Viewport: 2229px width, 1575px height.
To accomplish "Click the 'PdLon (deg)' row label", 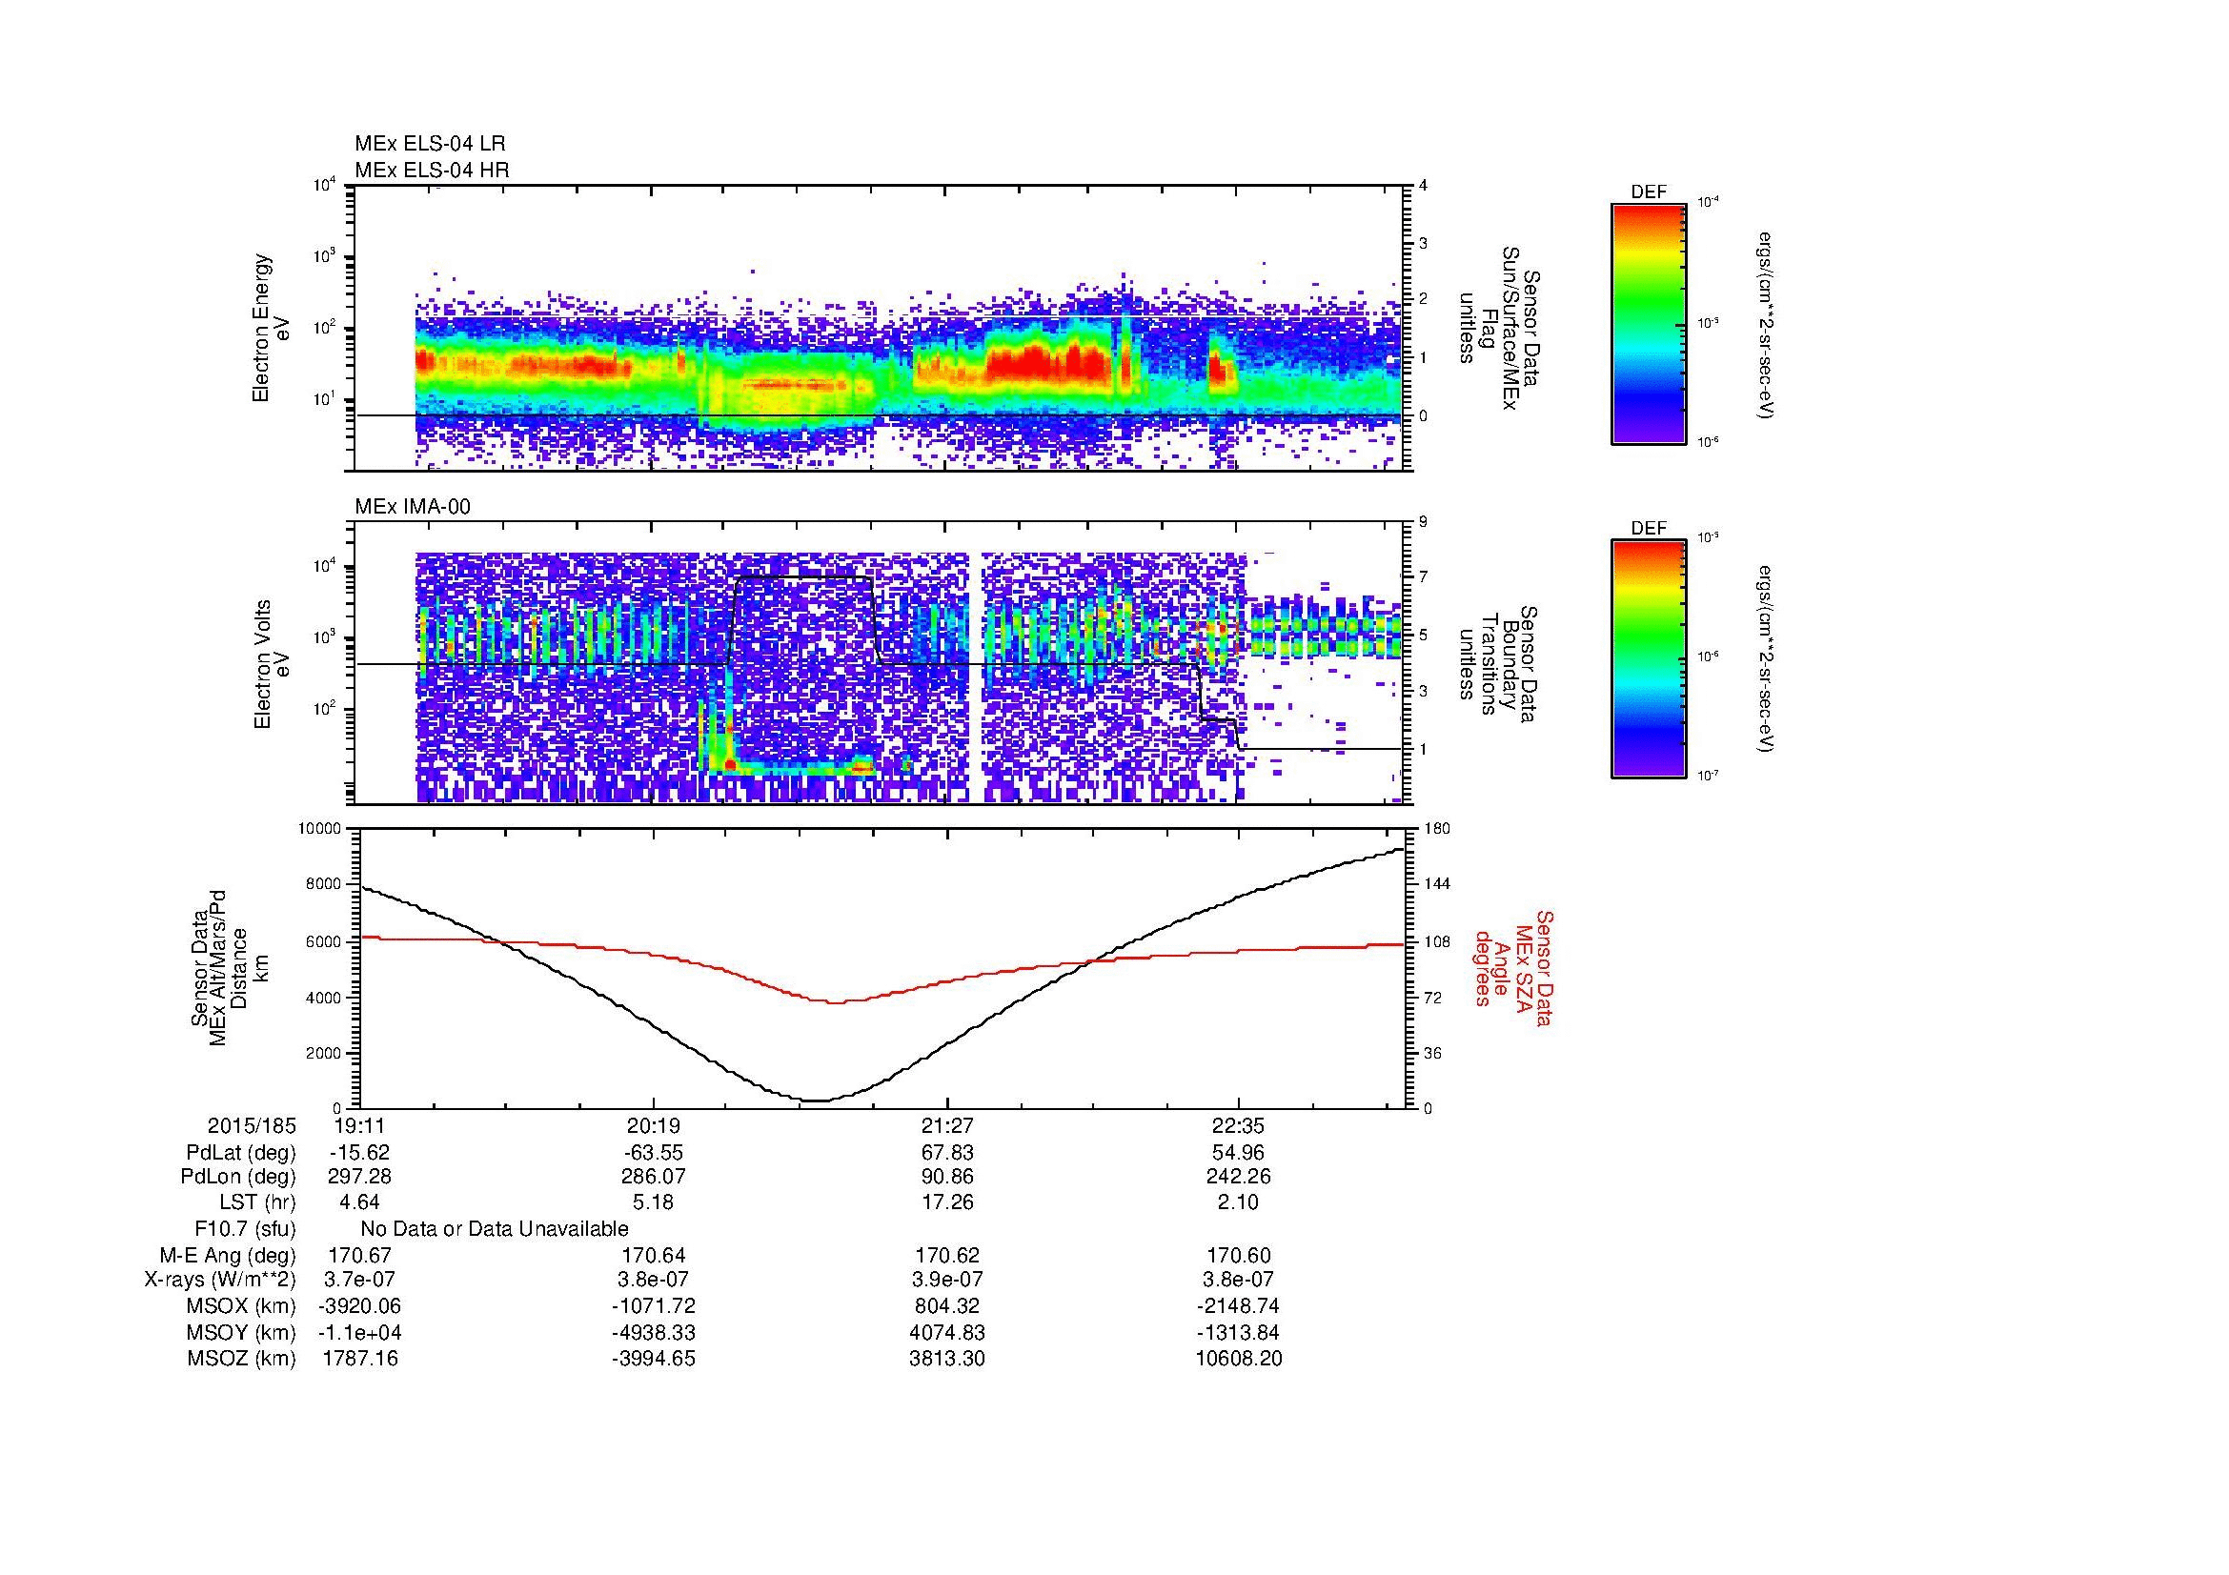I will (240, 1177).
